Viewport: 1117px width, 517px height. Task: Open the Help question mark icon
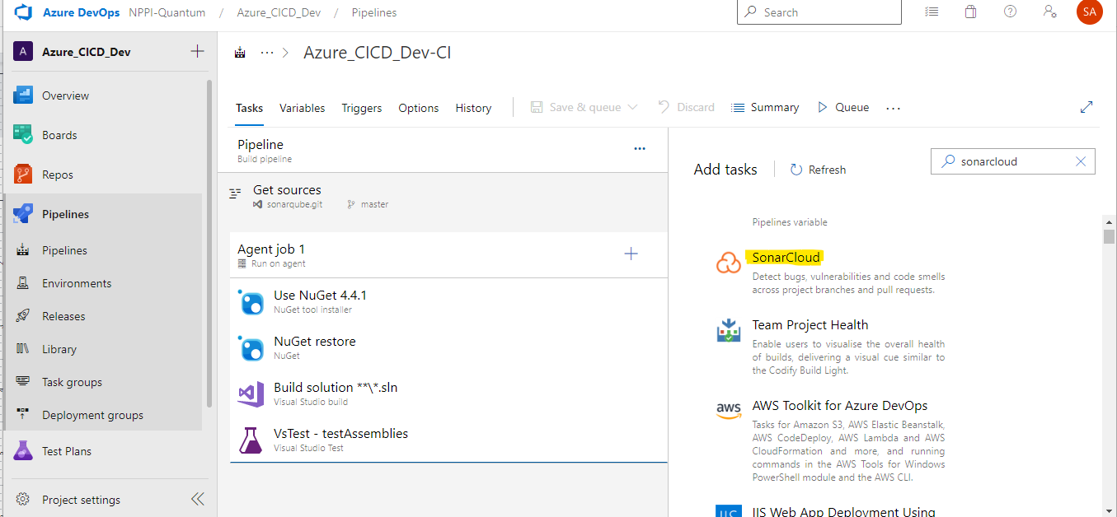coord(1010,12)
